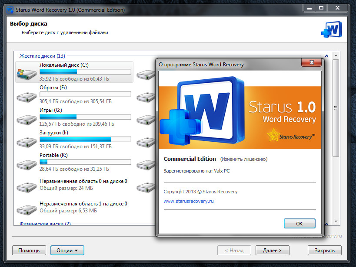This screenshot has height=267, width=356.
Task: Click the Portable (K:) usage bar
Action: coord(85,162)
